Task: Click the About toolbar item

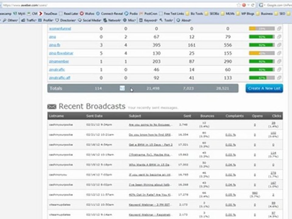Action: click(184, 20)
